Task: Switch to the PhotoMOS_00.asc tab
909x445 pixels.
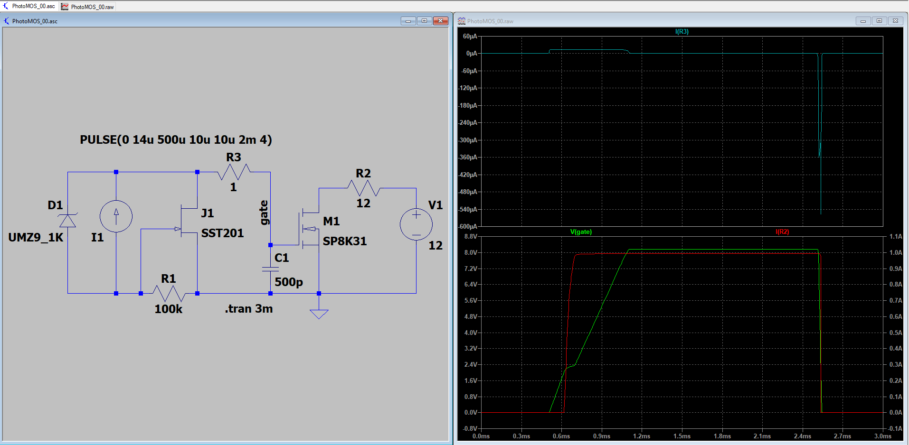Action: (x=29, y=6)
